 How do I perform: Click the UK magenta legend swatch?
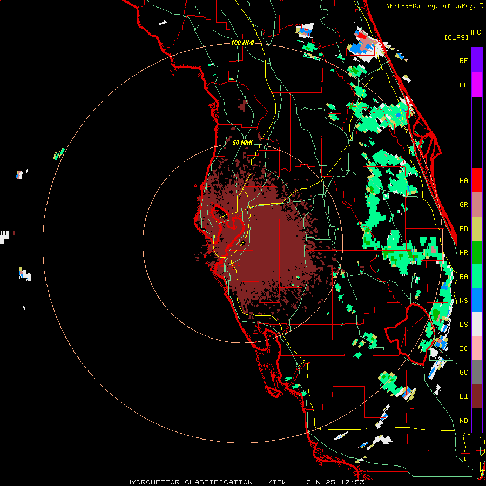click(x=477, y=85)
